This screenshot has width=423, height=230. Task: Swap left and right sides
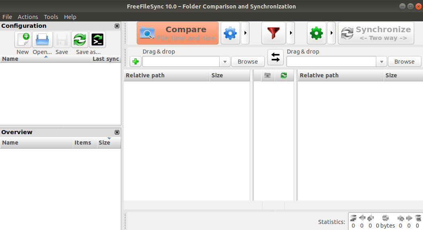tap(276, 57)
